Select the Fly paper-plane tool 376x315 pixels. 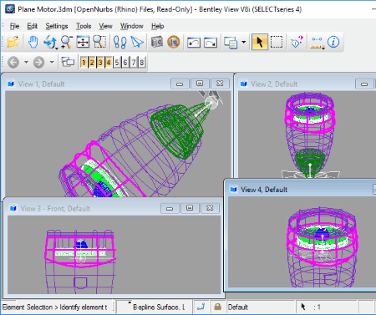[x=137, y=42]
